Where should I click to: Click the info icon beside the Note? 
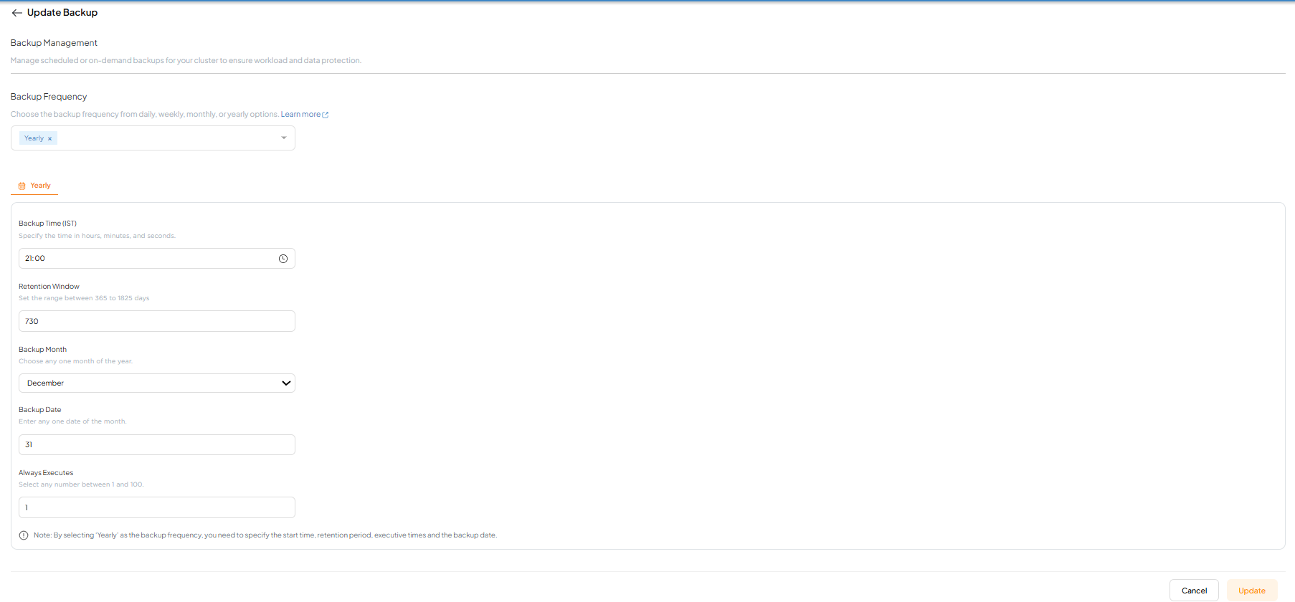pos(24,535)
